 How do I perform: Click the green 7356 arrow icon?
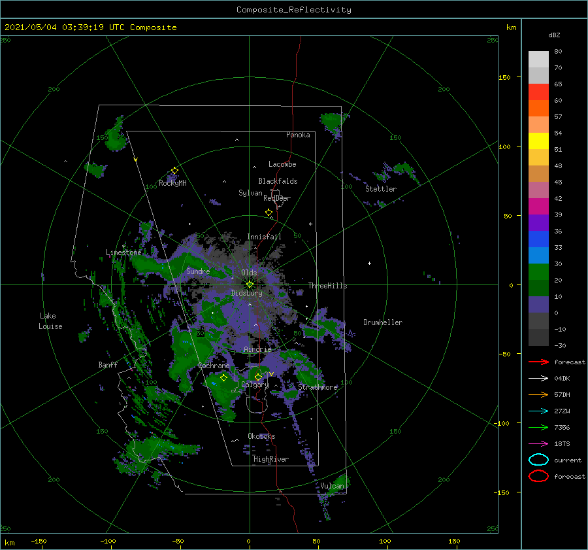(x=538, y=427)
